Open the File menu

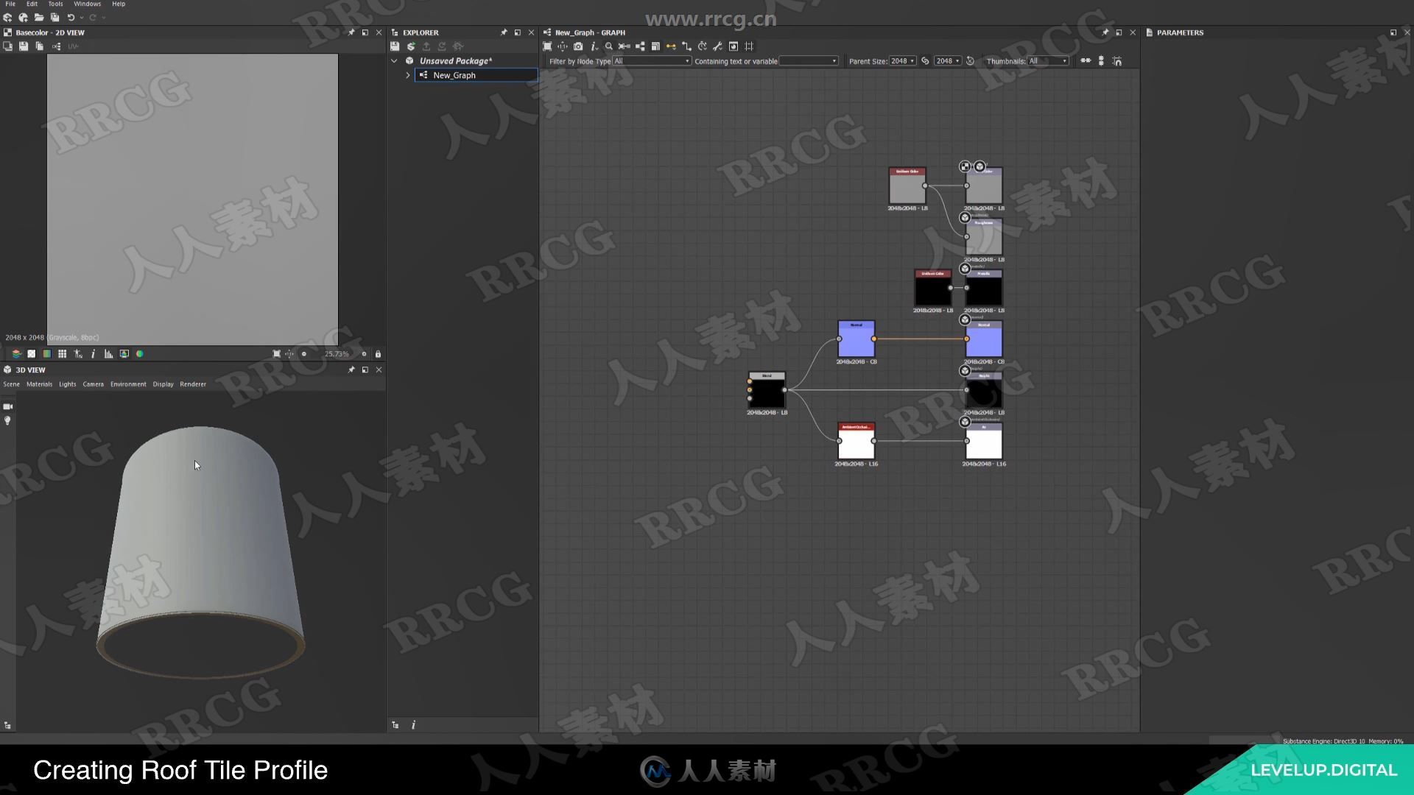click(10, 4)
